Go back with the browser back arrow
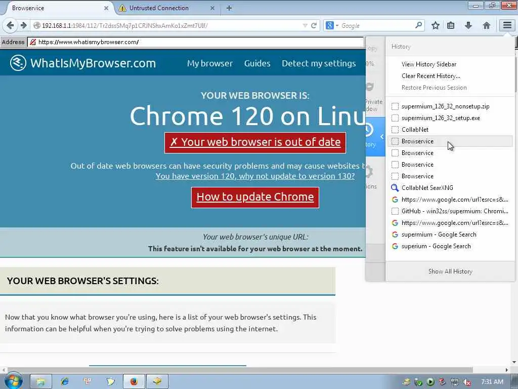The width and height of the screenshot is (518, 389). (10, 25)
